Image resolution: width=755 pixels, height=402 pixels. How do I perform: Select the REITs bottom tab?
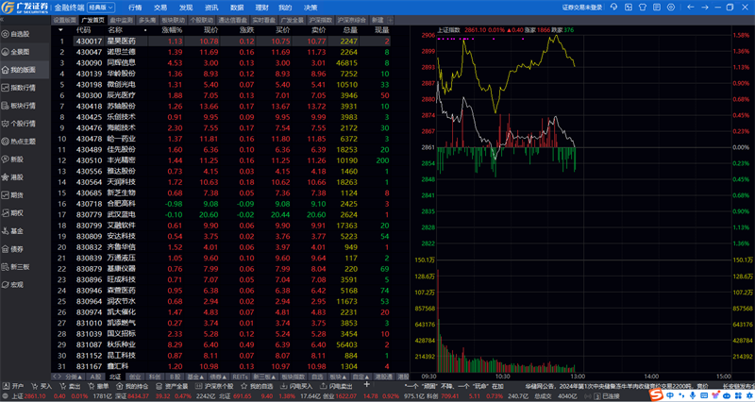pos(241,377)
